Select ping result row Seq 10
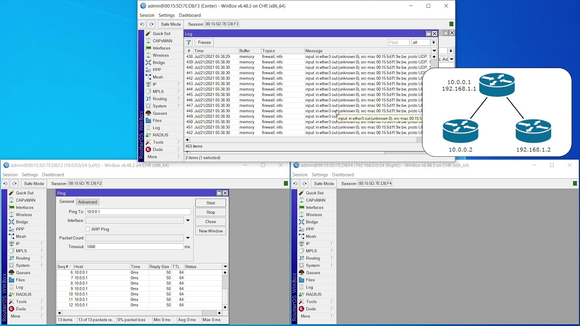This screenshot has width=580, height=326. pyautogui.click(x=139, y=294)
